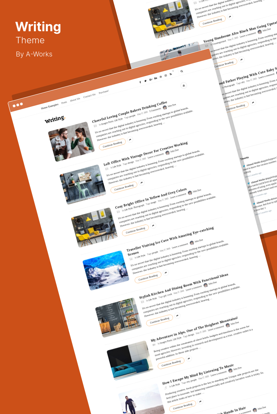Share the Cosy Bright Office post
The image size is (277, 414).
point(153,225)
